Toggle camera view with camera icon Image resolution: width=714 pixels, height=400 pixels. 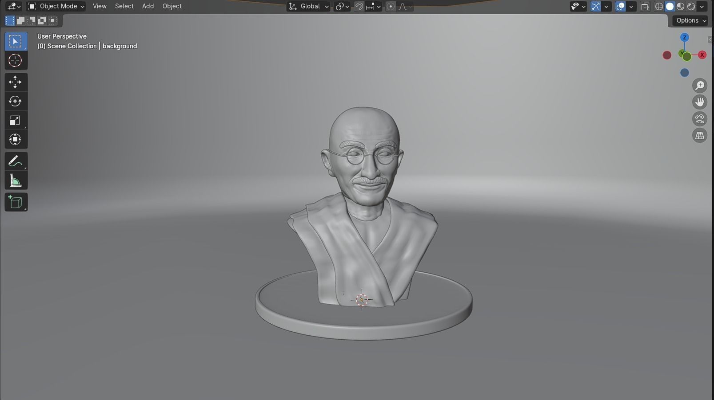pos(700,119)
